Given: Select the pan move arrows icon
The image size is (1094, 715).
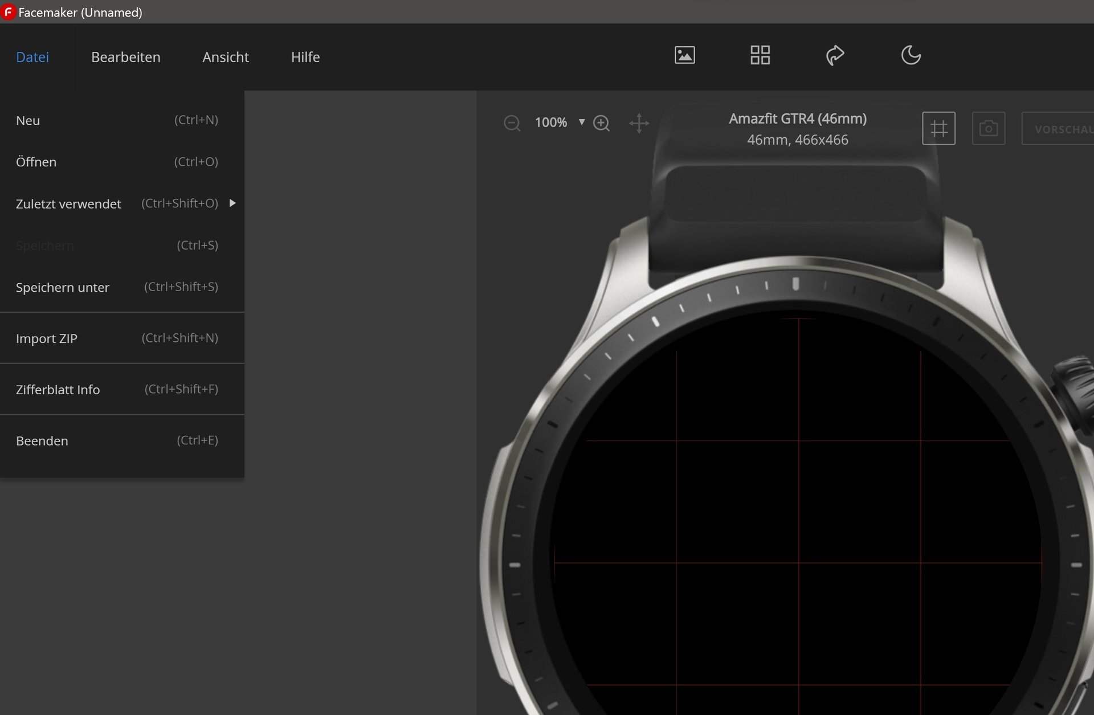Looking at the screenshot, I should click(x=639, y=123).
